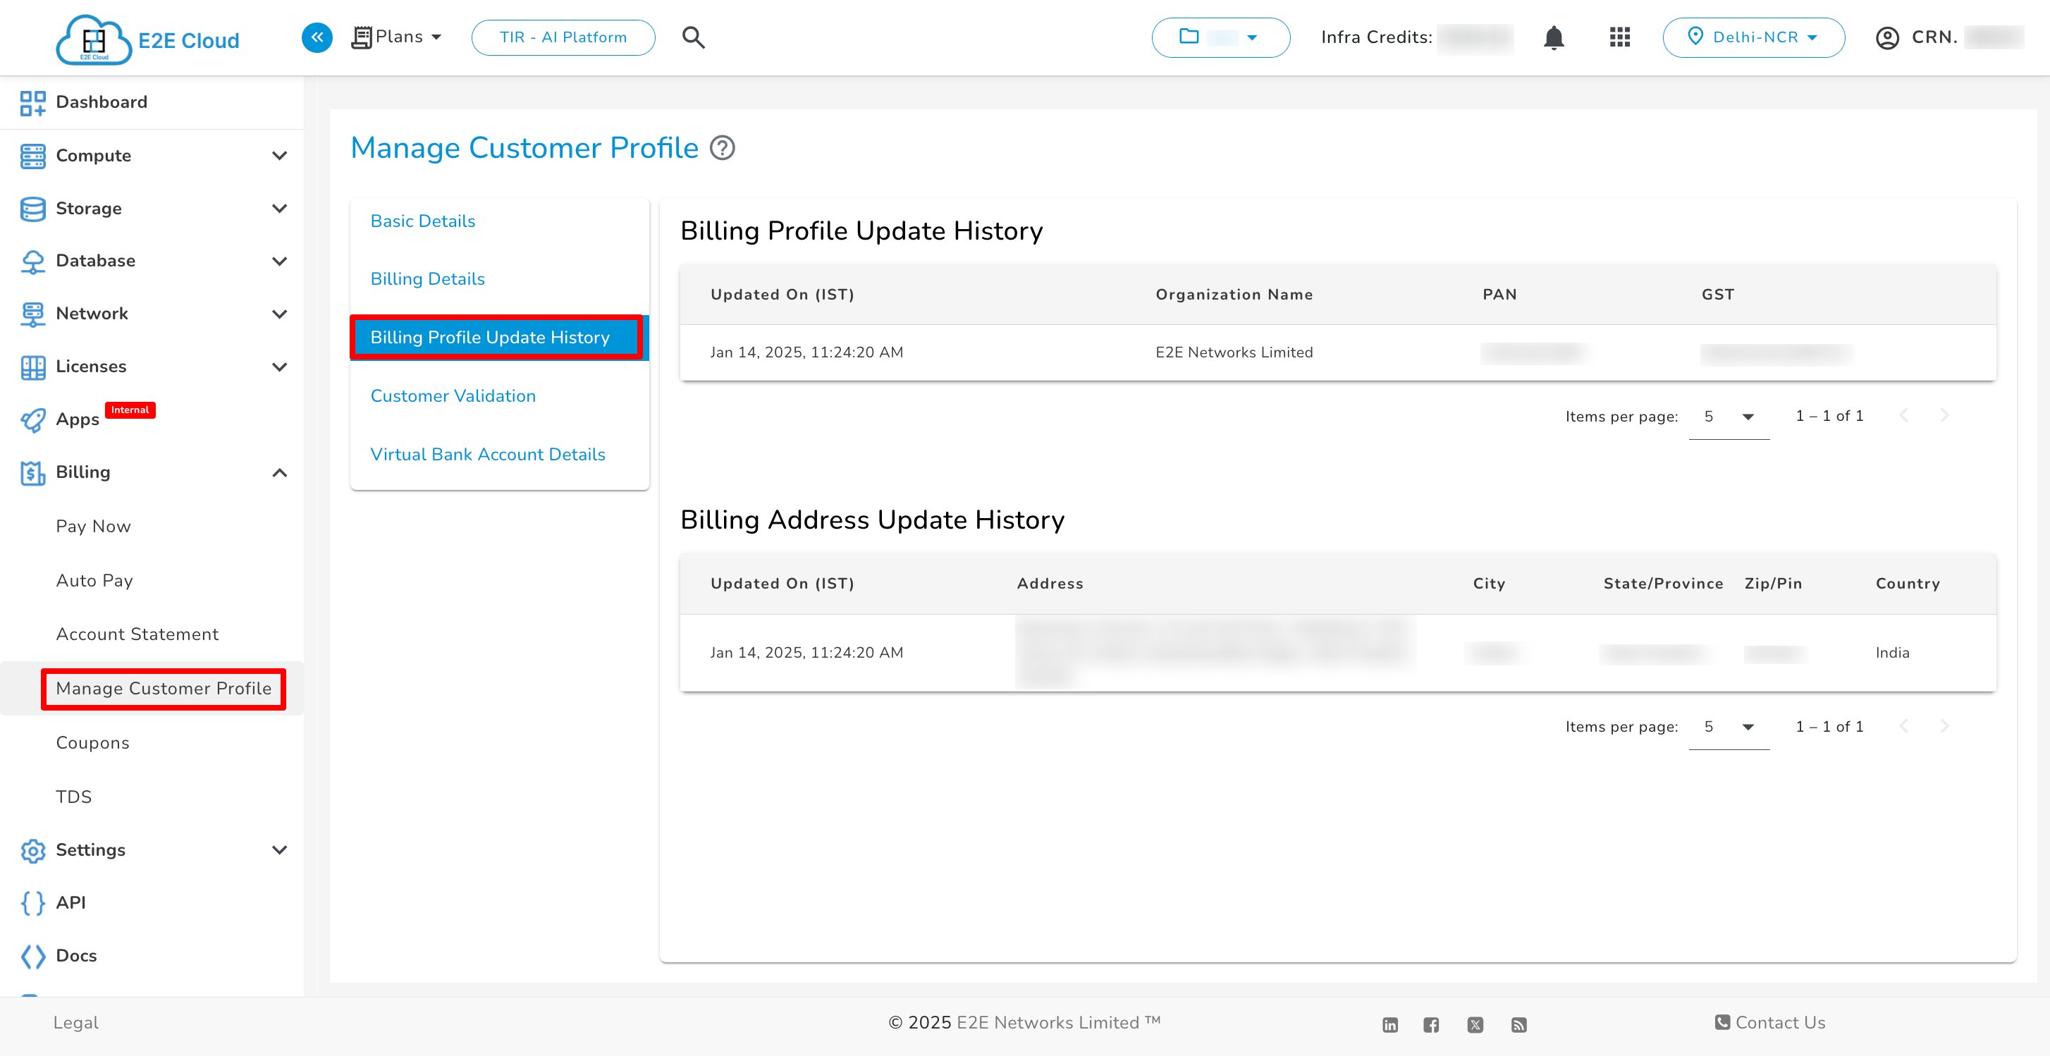Screen dimensions: 2050x1056
Task: Open the user account CRN menu
Action: pyautogui.click(x=1949, y=37)
